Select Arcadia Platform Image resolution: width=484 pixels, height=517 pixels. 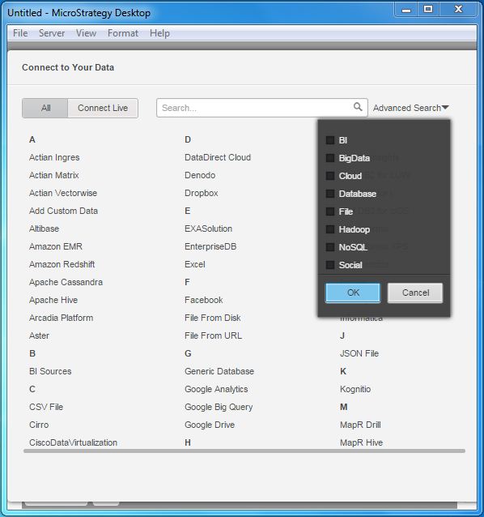[61, 318]
